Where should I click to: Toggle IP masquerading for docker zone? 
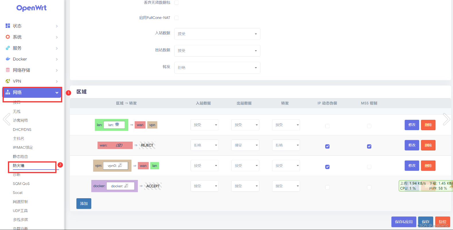pyautogui.click(x=327, y=187)
